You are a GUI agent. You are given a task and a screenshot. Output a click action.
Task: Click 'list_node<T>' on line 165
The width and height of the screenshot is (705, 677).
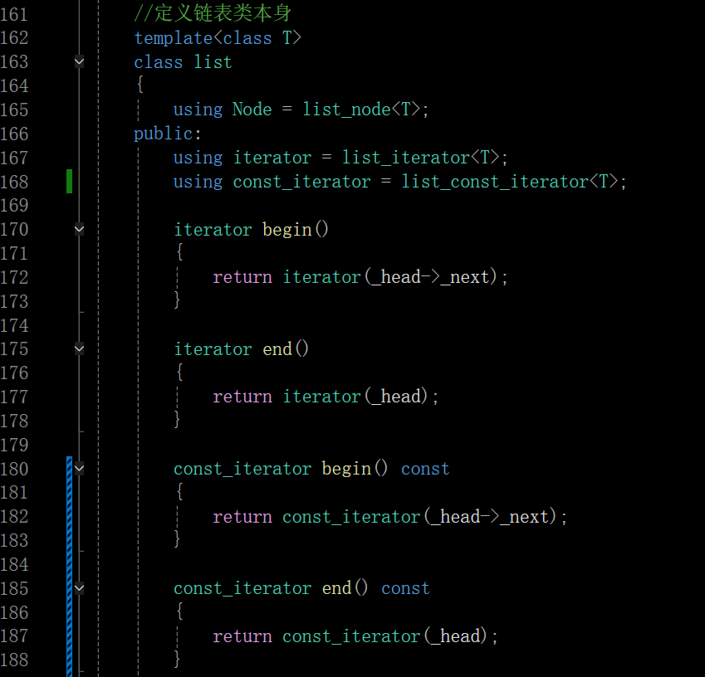tap(361, 110)
